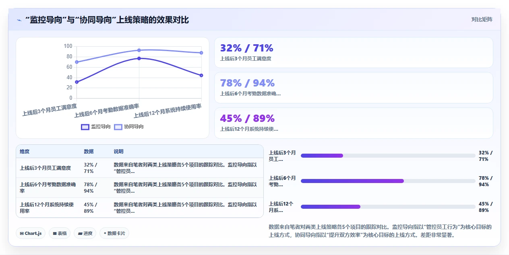This screenshot has height=255, width=509.
Task: Click the 监控导向 peak point at 上线后6个月考勤数据准确率
Action: coord(139,58)
